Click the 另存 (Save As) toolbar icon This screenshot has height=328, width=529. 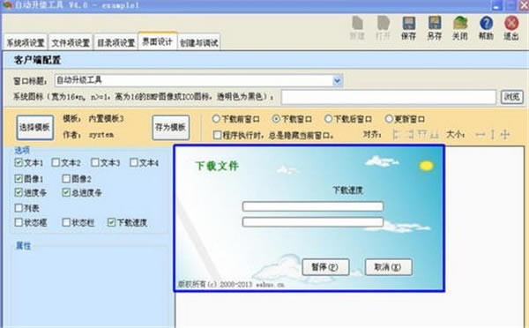435,23
